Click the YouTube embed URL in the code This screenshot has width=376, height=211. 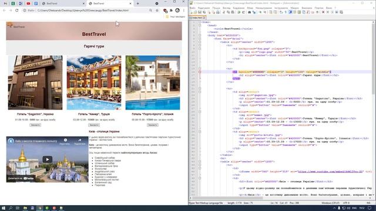[330, 172]
